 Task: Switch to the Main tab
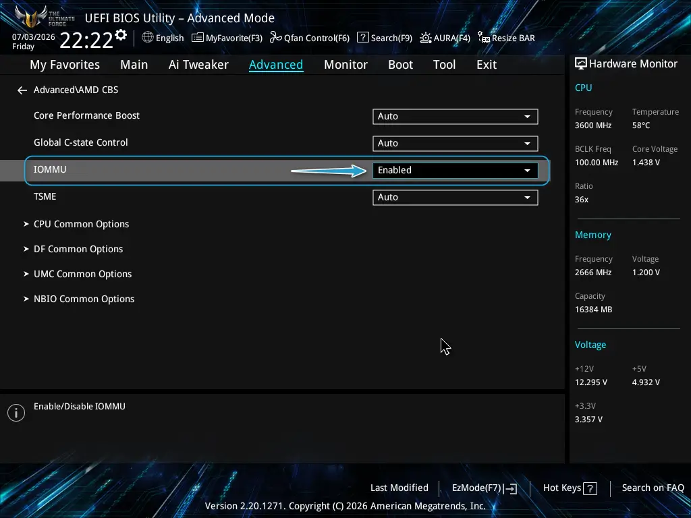[x=134, y=65]
